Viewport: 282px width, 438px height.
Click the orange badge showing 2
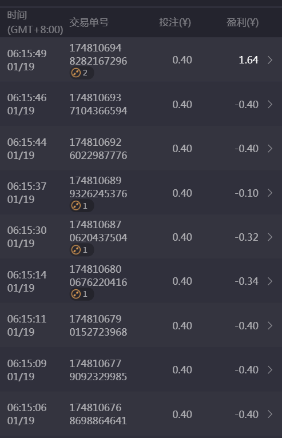pos(81,73)
